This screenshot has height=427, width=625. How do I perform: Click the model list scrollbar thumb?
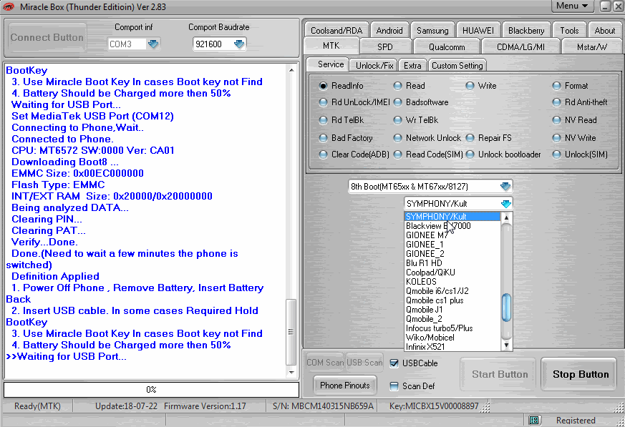click(x=506, y=308)
